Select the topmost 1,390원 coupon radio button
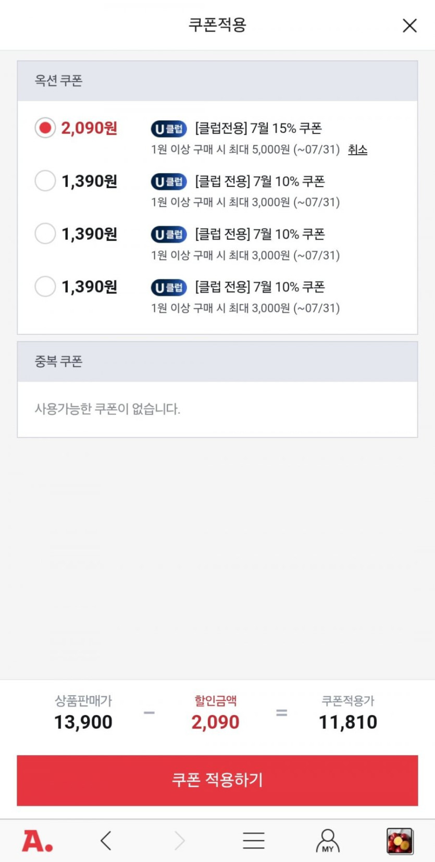The image size is (435, 862). point(45,181)
